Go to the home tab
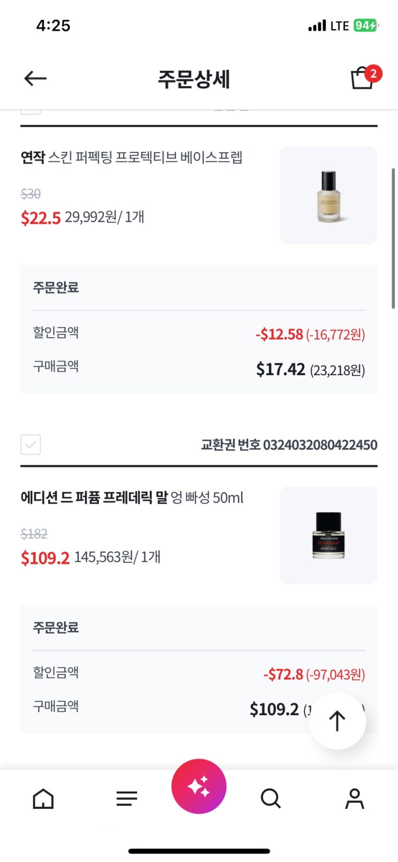 pos(43,798)
